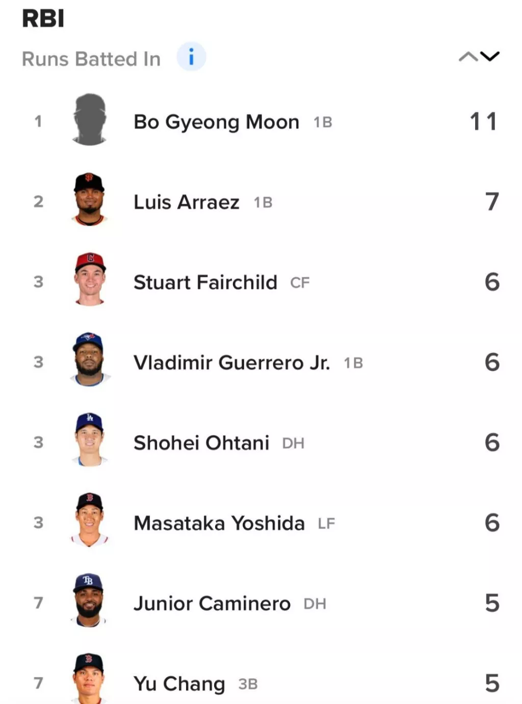522x704 pixels.
Task: Tap Shohei Ohtani's headshot image
Action: (90, 440)
